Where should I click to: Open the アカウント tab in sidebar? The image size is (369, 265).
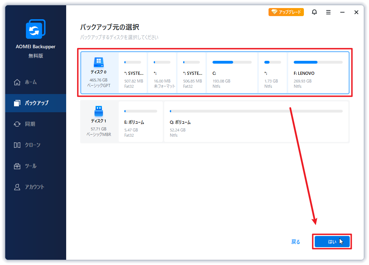(34, 187)
